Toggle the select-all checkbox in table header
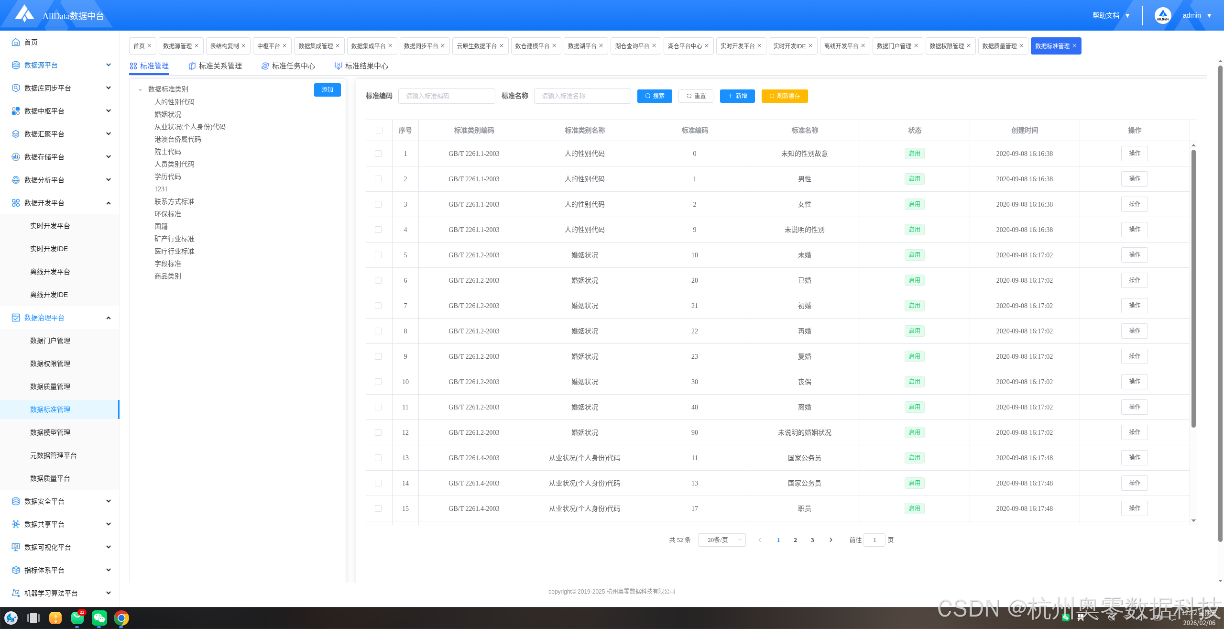1224x629 pixels. 379,130
